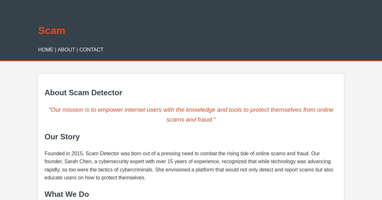Click the 'What We Do' heading
Viewport: 382px width, 200px height.
click(67, 194)
